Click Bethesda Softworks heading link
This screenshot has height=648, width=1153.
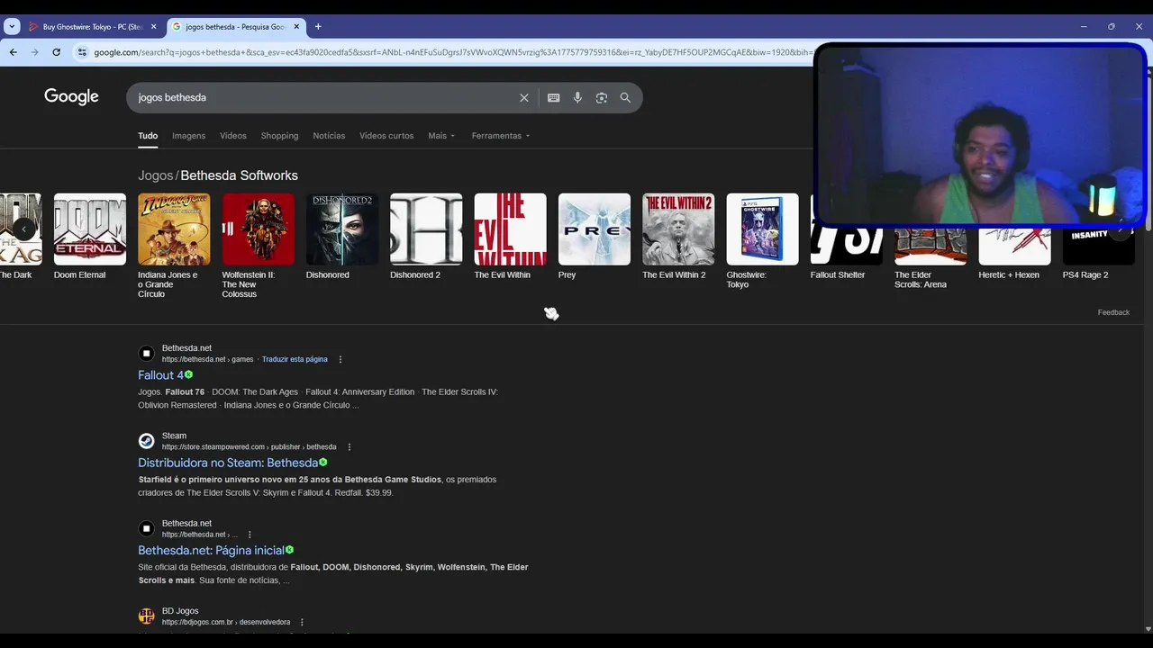tap(239, 175)
